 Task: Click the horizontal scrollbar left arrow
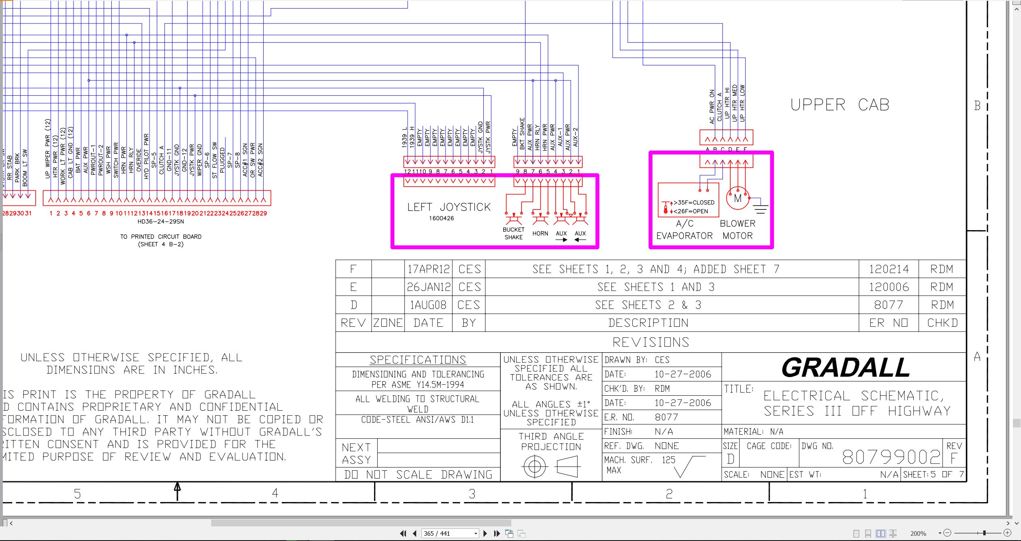[11, 523]
